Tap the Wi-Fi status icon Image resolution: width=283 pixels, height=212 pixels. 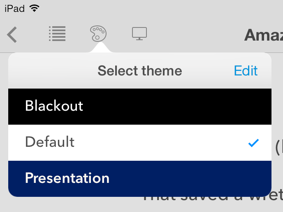35,8
